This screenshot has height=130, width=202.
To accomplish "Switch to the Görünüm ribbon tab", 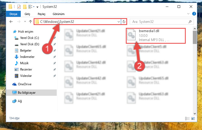I will point(59,14).
